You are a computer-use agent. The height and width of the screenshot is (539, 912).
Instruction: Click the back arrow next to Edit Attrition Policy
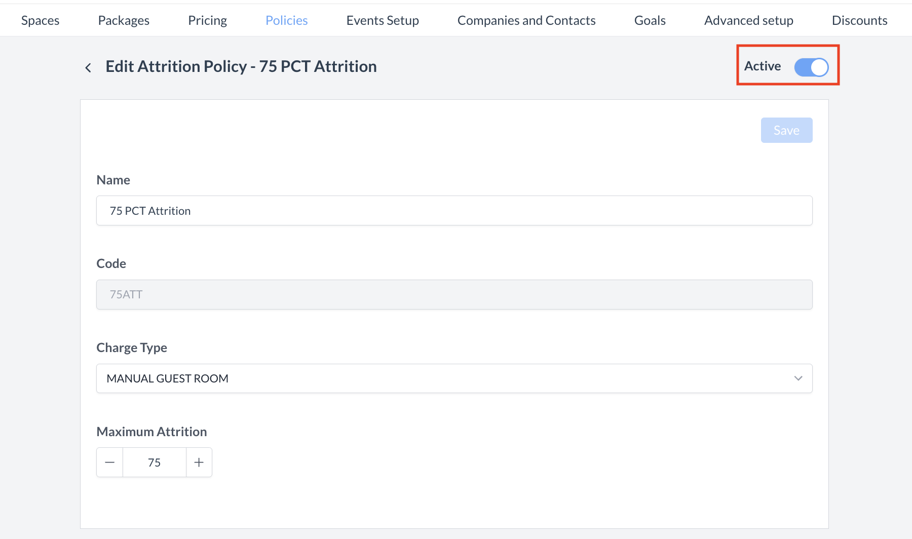pyautogui.click(x=88, y=67)
